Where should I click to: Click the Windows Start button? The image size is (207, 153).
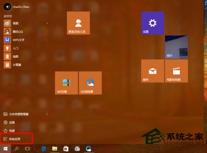click(5, 149)
